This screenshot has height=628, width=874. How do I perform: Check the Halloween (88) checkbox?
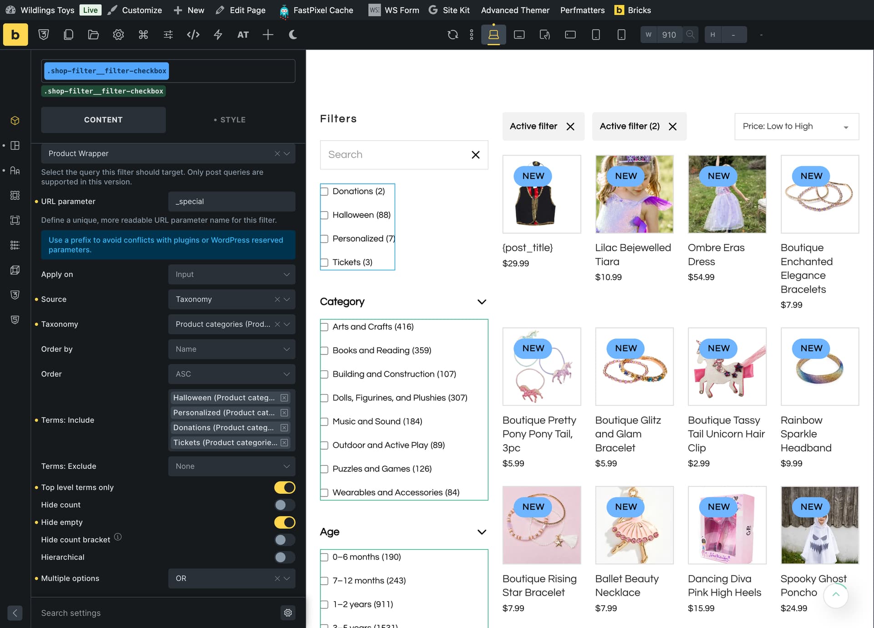pyautogui.click(x=325, y=215)
